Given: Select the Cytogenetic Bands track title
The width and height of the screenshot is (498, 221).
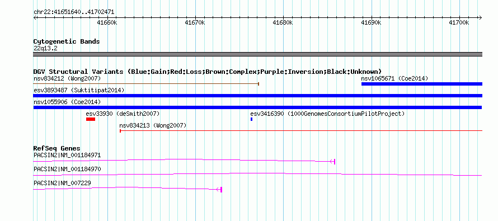Looking at the screenshot, I should pos(67,41).
